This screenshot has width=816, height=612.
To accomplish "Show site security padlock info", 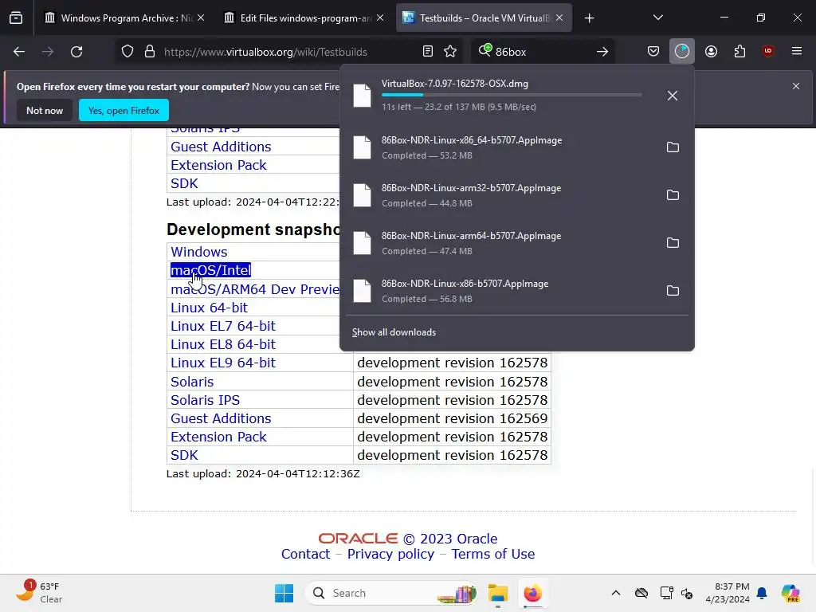I will pos(150,52).
